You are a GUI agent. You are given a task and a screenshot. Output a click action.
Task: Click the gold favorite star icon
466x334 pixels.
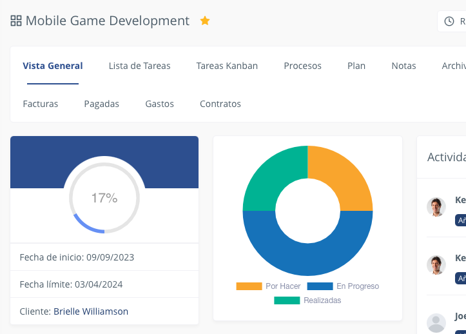tap(205, 21)
